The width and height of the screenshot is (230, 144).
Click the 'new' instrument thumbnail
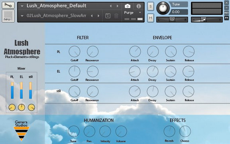tap(8, 16)
